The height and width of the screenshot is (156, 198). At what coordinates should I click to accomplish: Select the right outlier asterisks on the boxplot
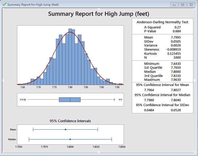[x=120, y=100]
